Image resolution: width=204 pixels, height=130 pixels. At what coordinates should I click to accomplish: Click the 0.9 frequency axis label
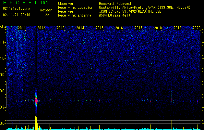tap(3, 75)
